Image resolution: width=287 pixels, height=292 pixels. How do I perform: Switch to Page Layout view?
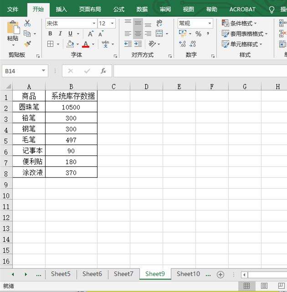(264, 286)
